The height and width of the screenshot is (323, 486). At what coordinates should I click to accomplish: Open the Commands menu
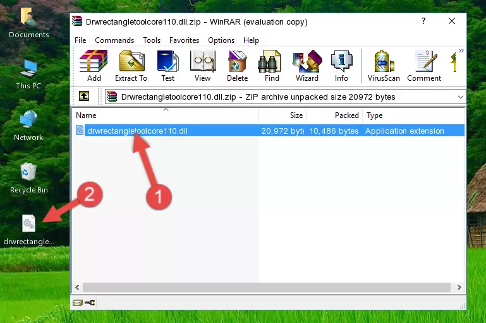114,40
